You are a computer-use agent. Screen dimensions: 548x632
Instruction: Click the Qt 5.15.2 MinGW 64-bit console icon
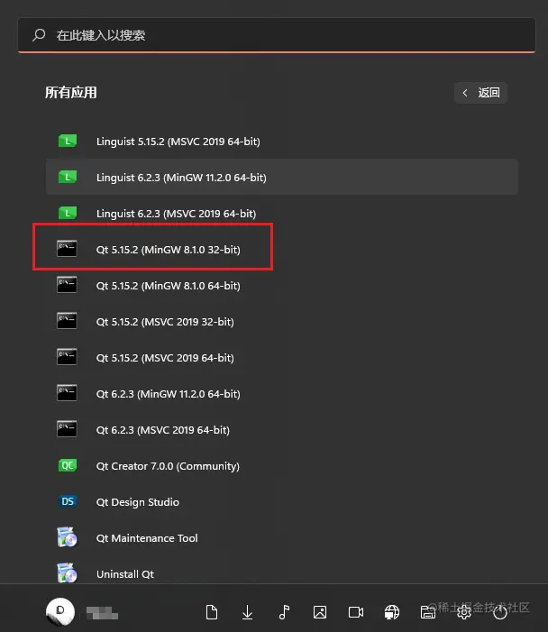tap(67, 285)
